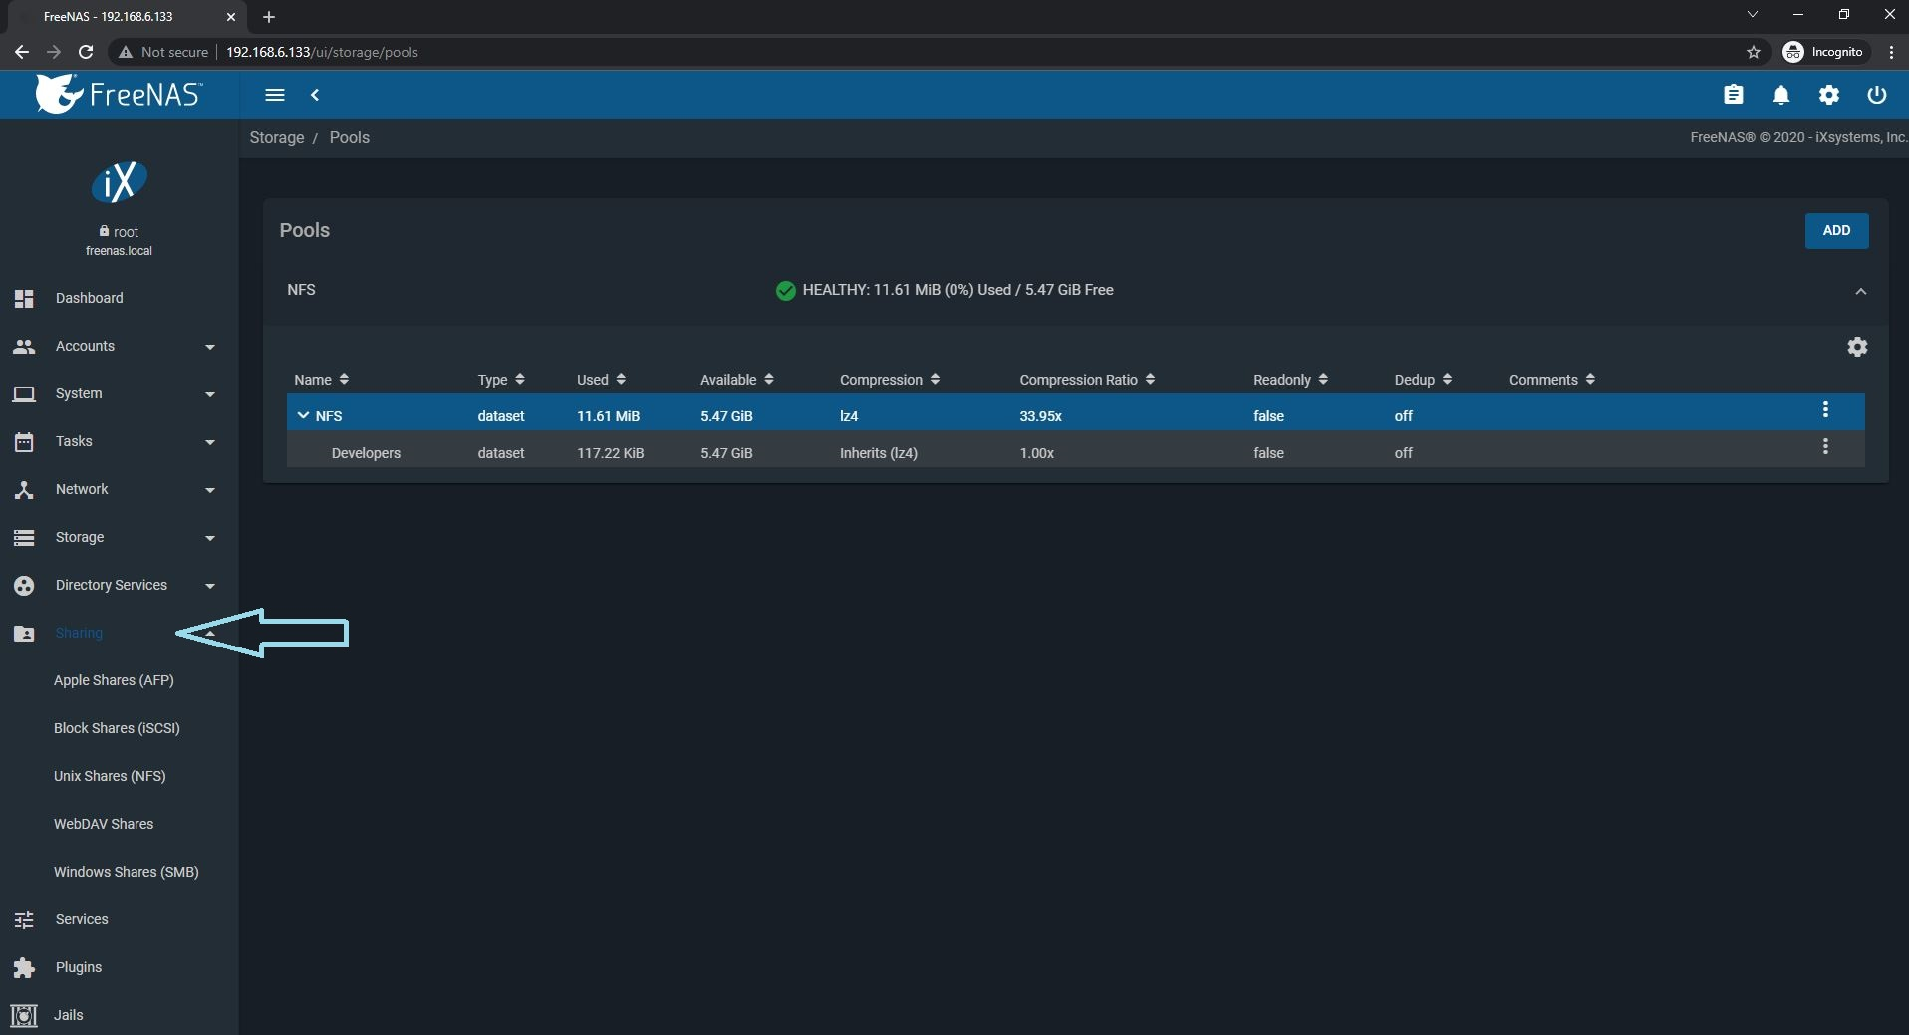Click the Jails icon
The width and height of the screenshot is (1909, 1035).
click(x=24, y=1015)
